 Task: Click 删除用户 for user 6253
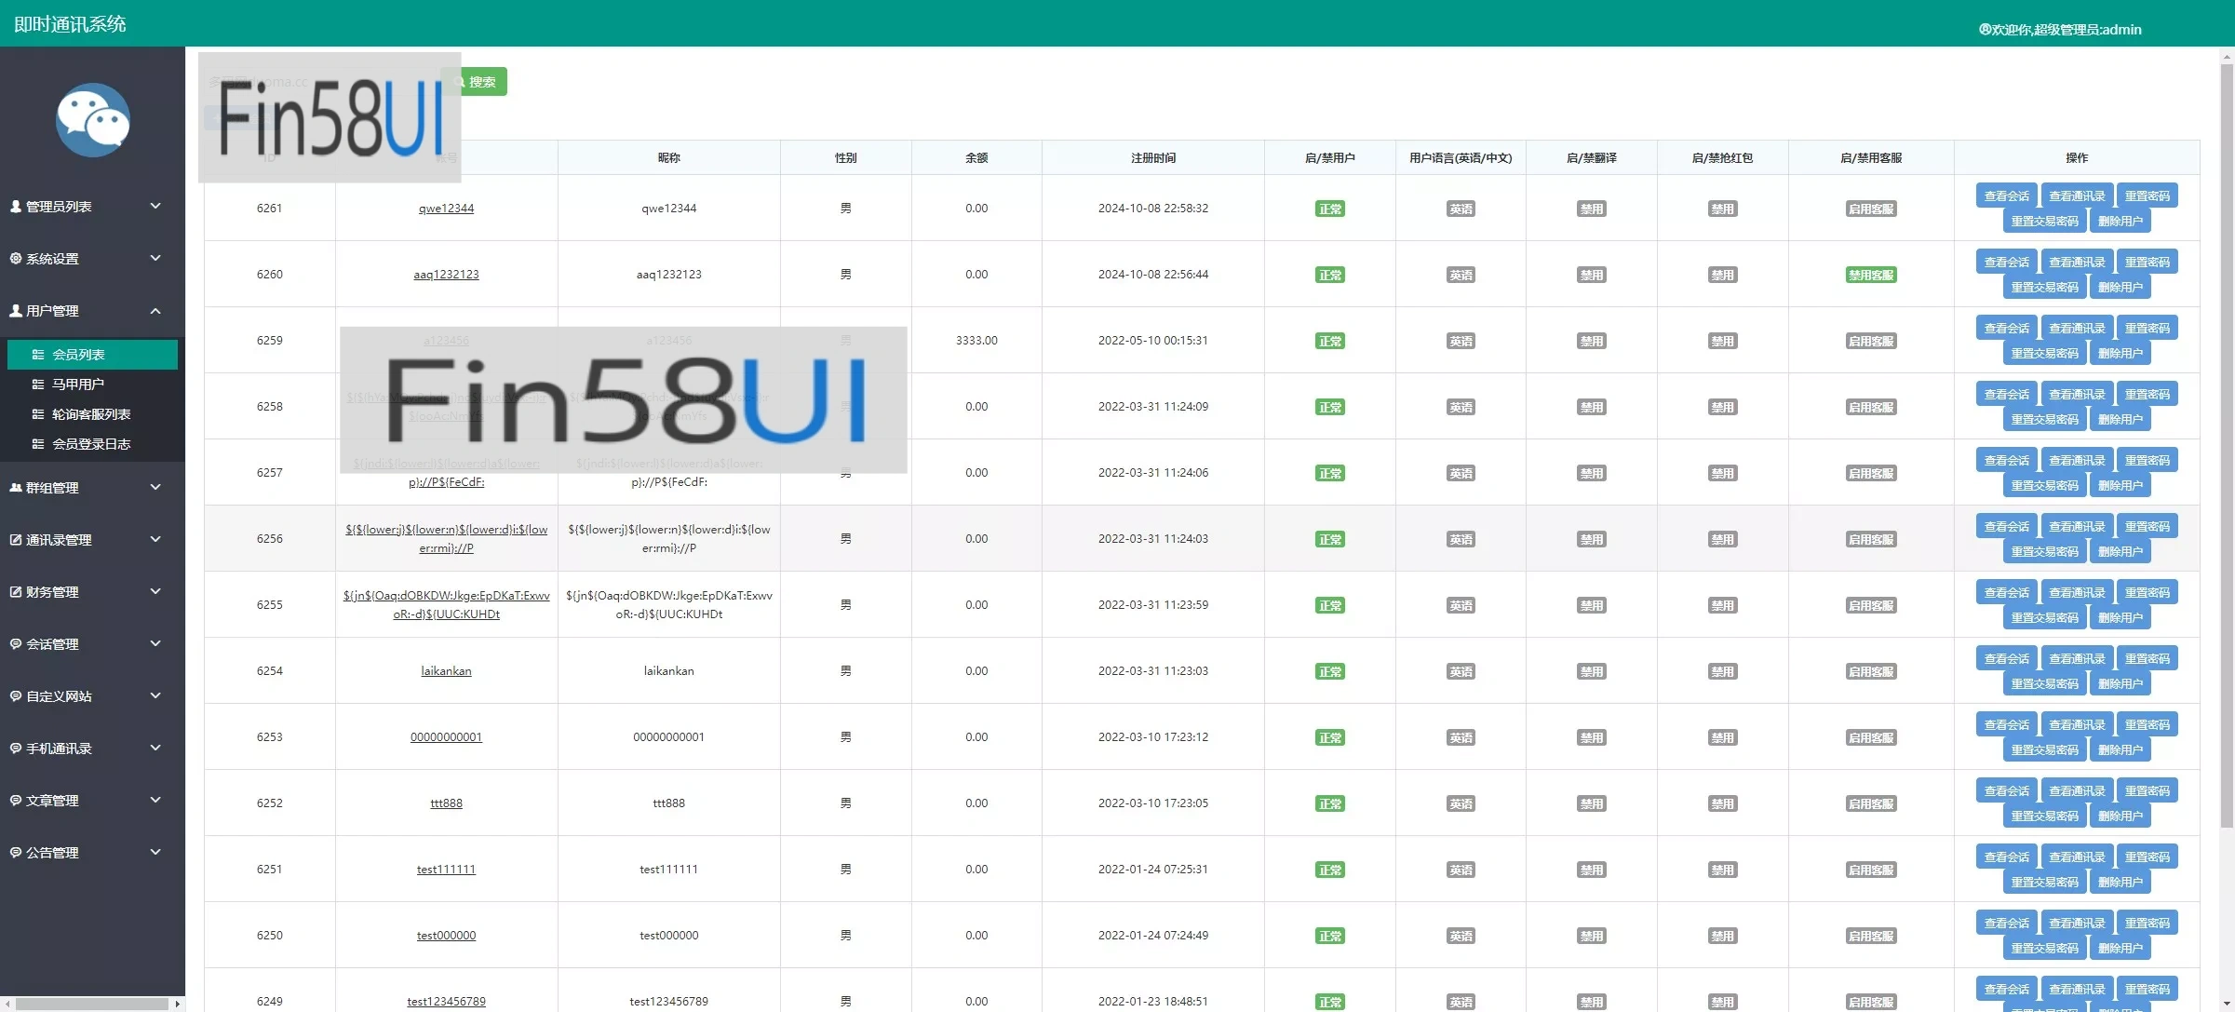(2120, 750)
